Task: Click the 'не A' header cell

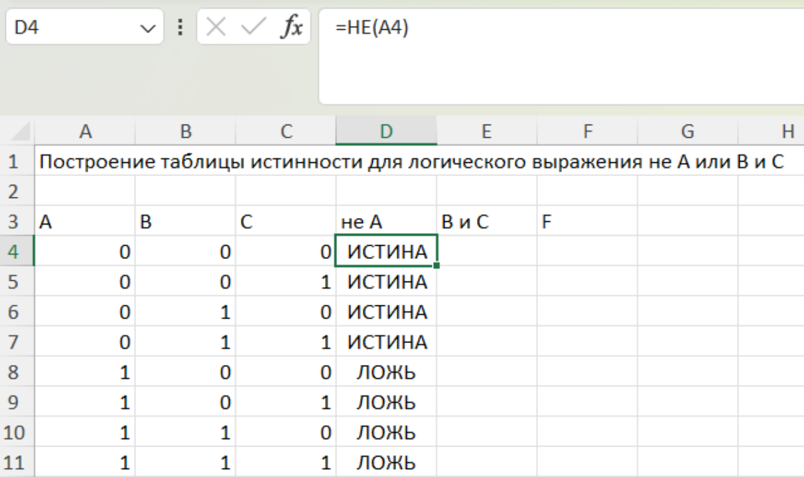Action: pos(386,221)
